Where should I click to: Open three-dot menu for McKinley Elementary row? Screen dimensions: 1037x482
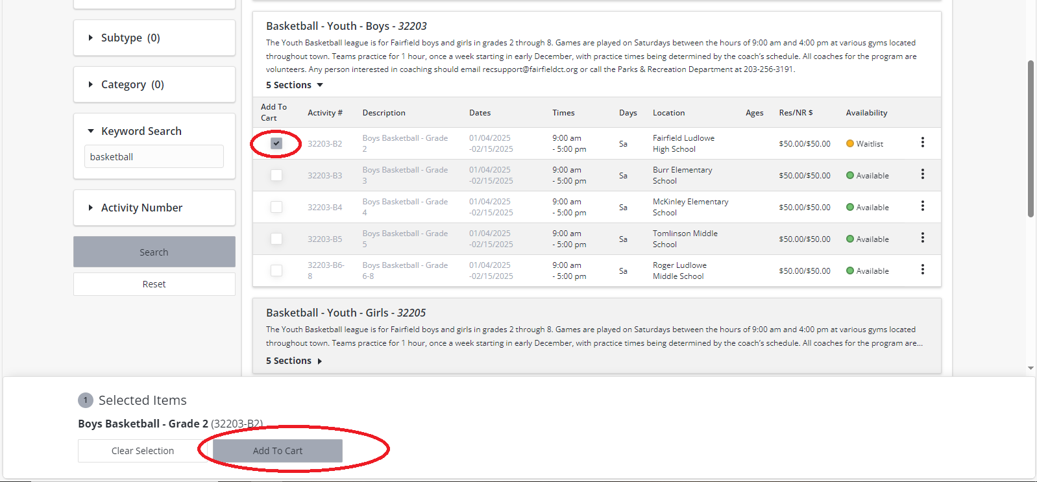pos(922,206)
